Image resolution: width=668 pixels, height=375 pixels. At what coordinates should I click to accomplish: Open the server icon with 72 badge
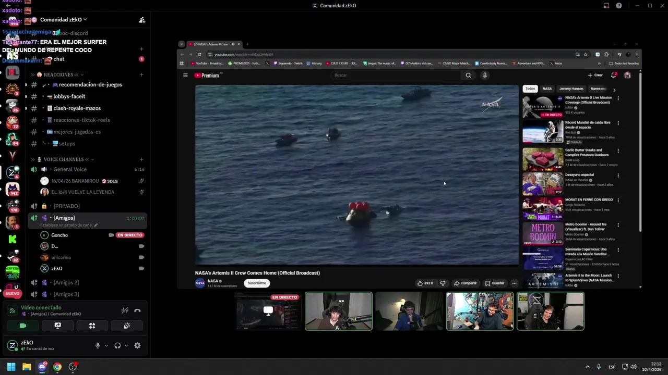pos(13,122)
